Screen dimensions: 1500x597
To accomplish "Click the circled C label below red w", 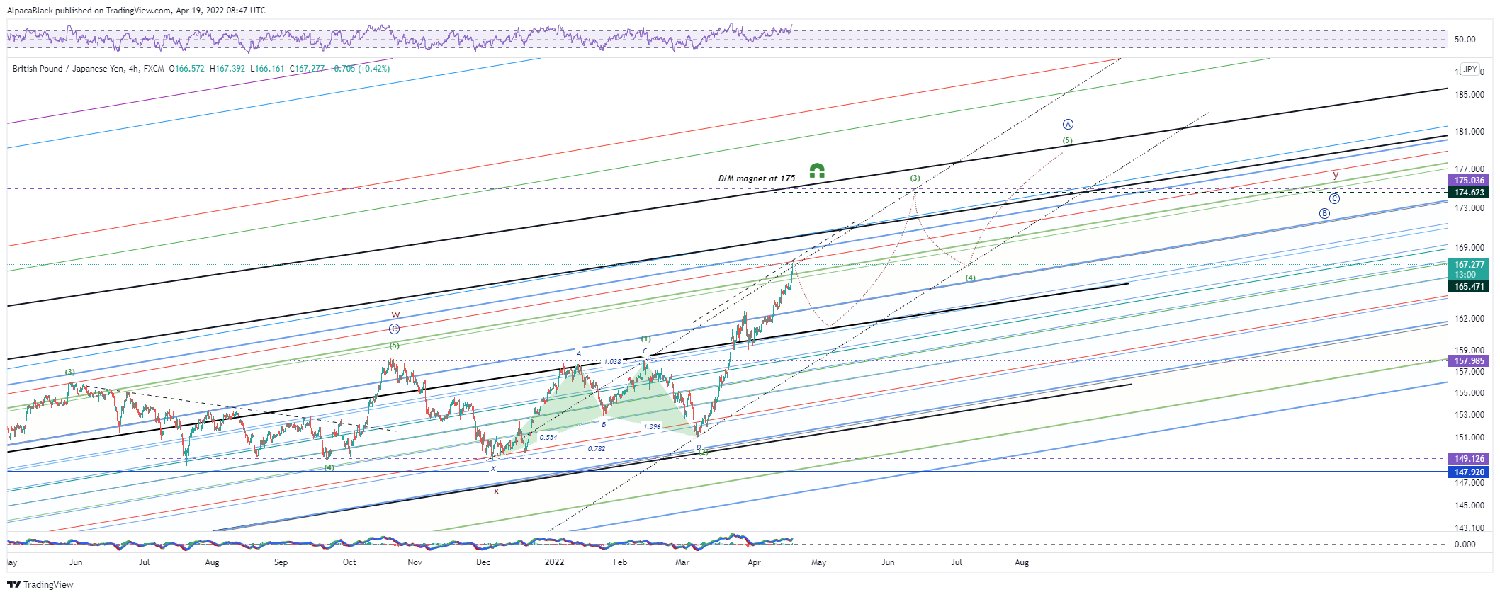I will tap(395, 329).
